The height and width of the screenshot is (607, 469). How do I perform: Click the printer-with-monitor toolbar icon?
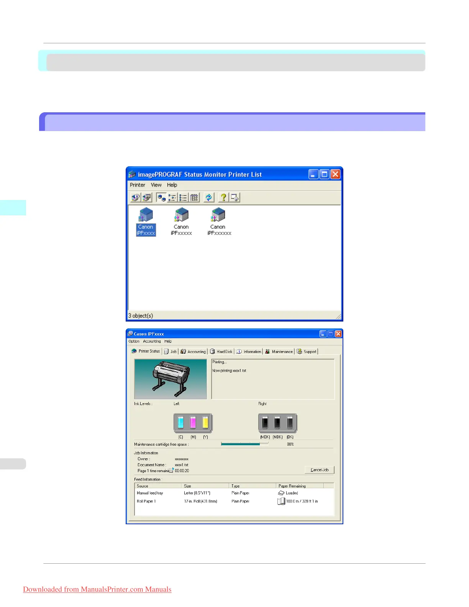(147, 197)
